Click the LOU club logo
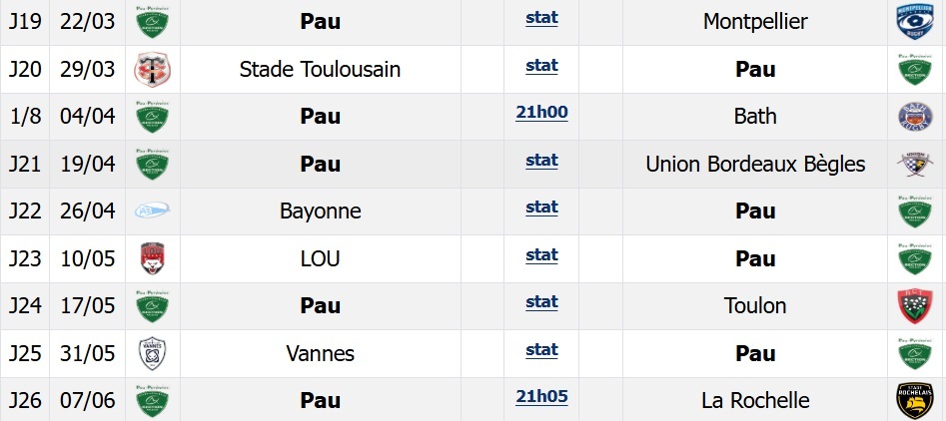Image resolution: width=946 pixels, height=421 pixels. click(x=153, y=258)
